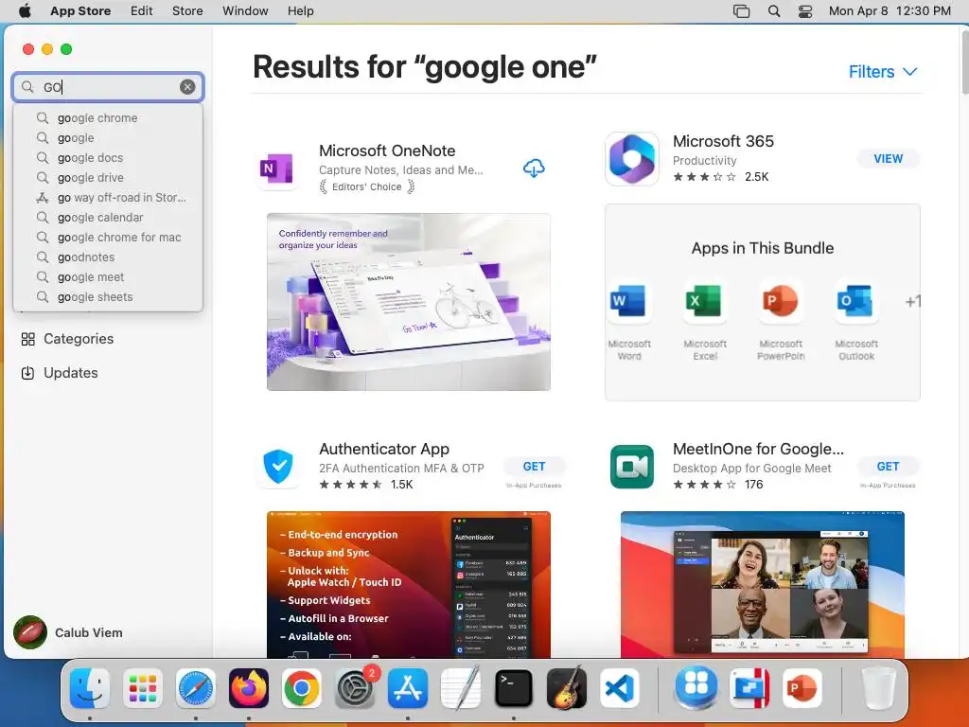Open the App Store menu
Image resolution: width=969 pixels, height=727 pixels.
pyautogui.click(x=80, y=11)
